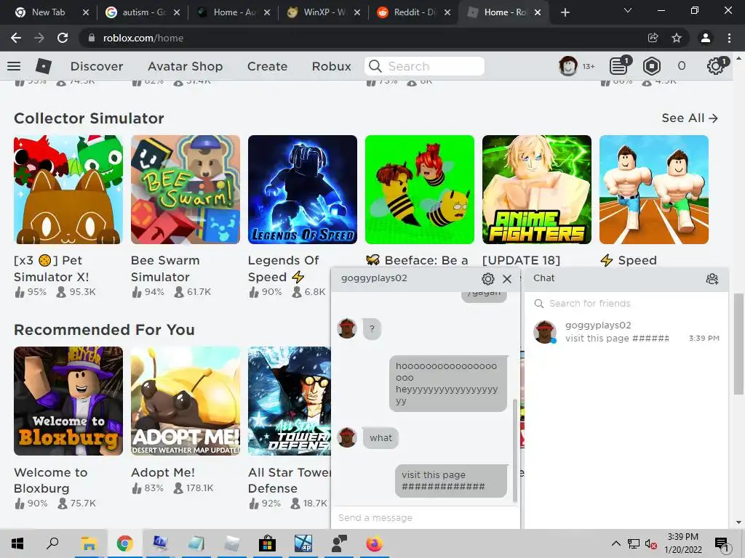Bookmark this page with star icon
The height and width of the screenshot is (558, 745).
point(677,38)
